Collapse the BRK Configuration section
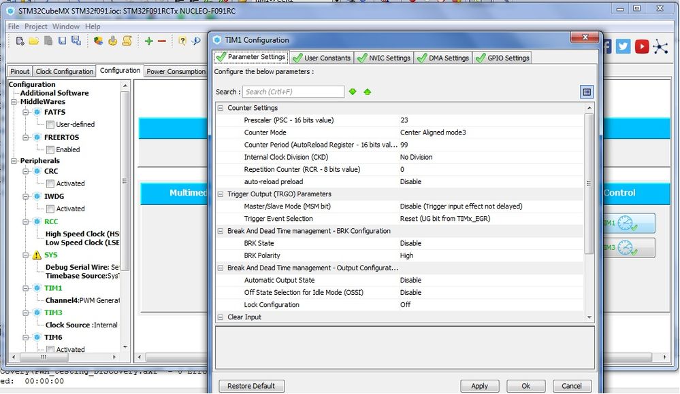The image size is (680, 394). pos(221,231)
